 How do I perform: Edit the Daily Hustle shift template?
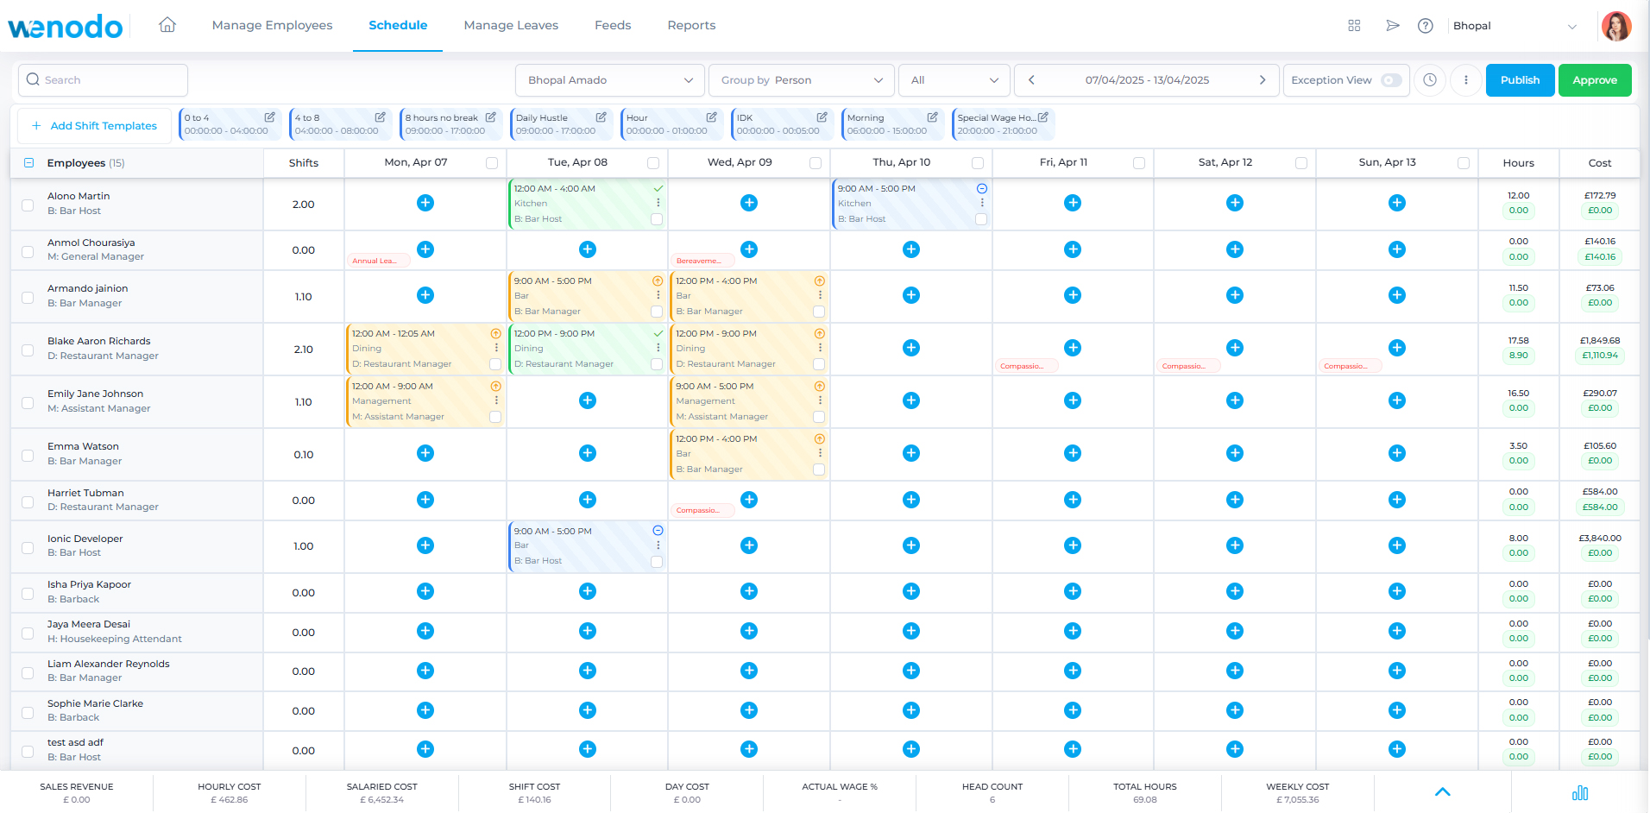tap(601, 117)
